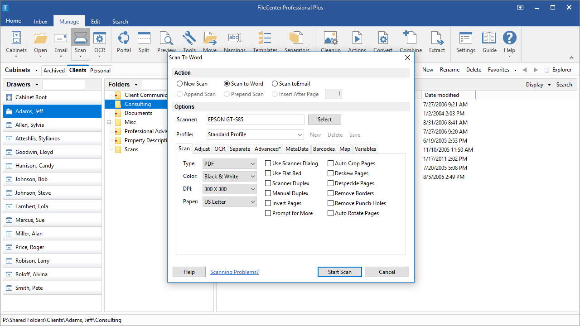This screenshot has height=326, width=580.
Task: Click the Drawers filter input field
Action: [64, 85]
